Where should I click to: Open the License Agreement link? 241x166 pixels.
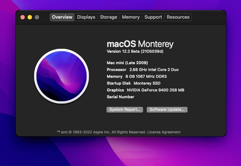(x=164, y=132)
